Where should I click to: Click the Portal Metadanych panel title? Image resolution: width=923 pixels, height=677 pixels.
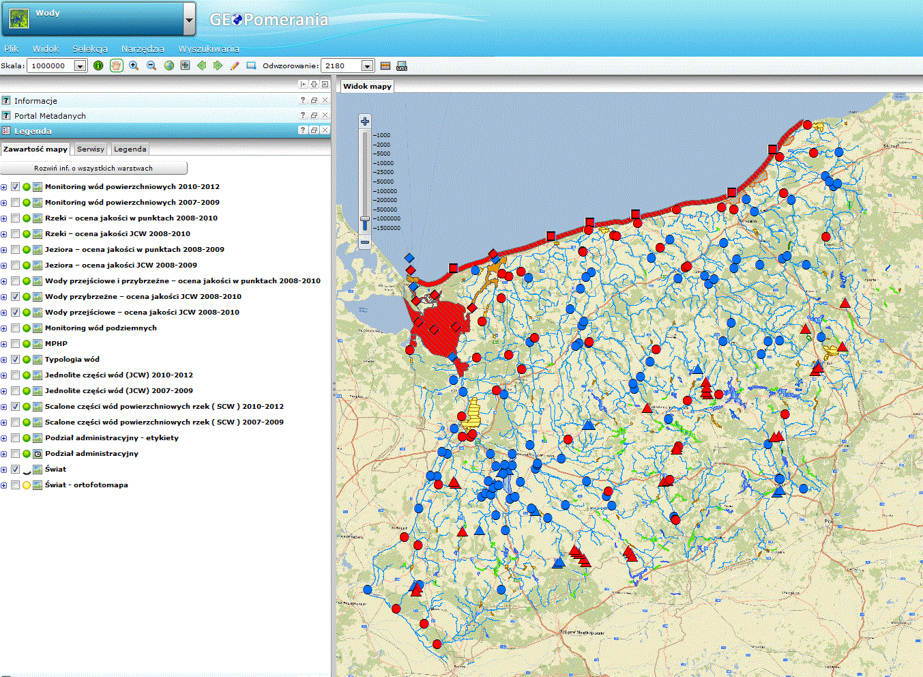pos(50,115)
